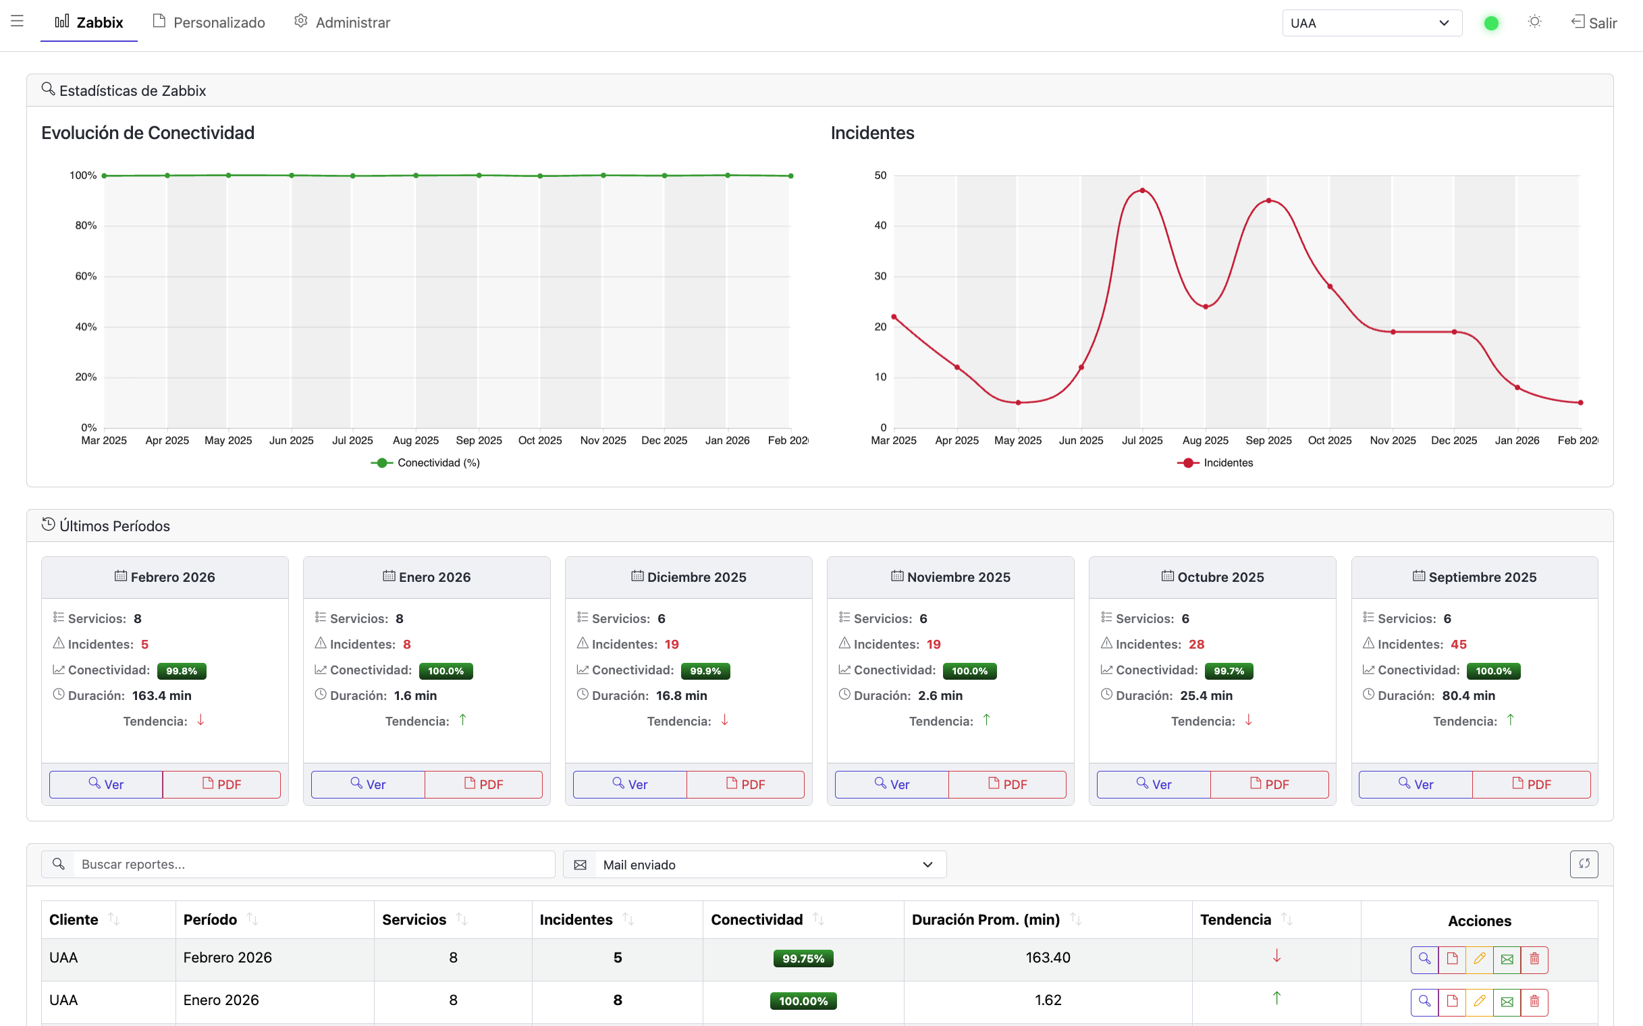Open the Administrar tab
This screenshot has height=1026, width=1643.
(x=342, y=22)
